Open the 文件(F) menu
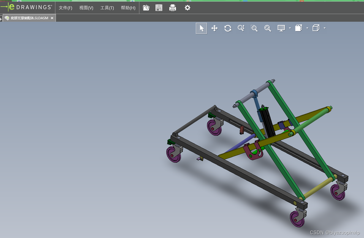 [66, 8]
